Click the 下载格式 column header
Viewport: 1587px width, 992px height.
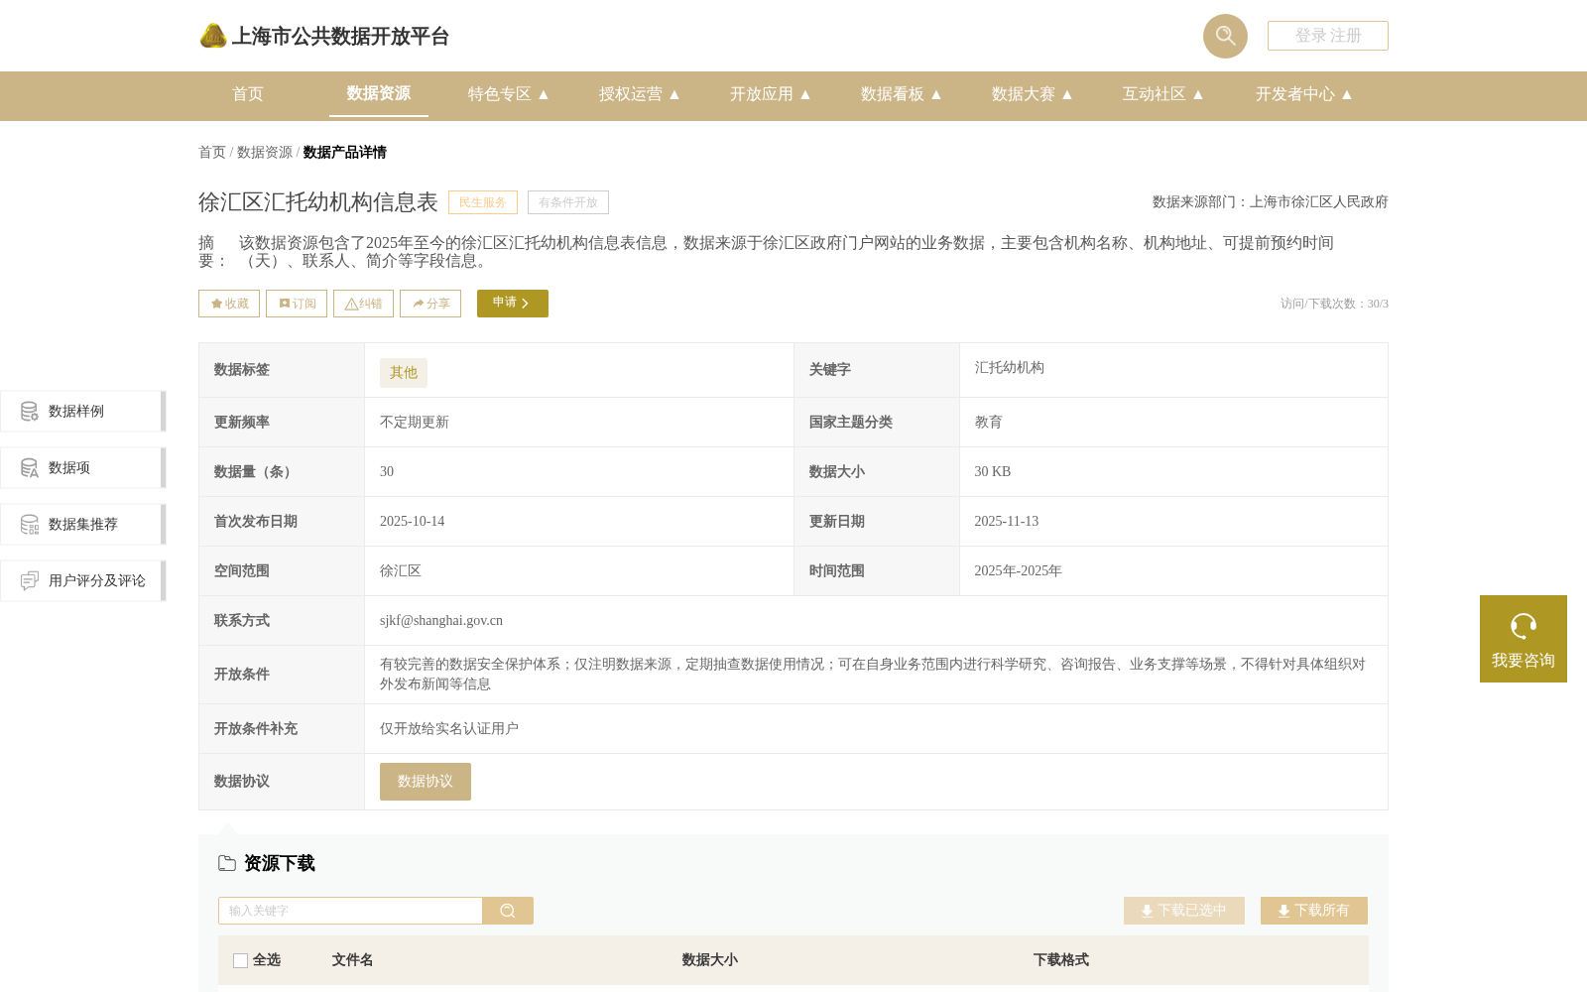1061,960
